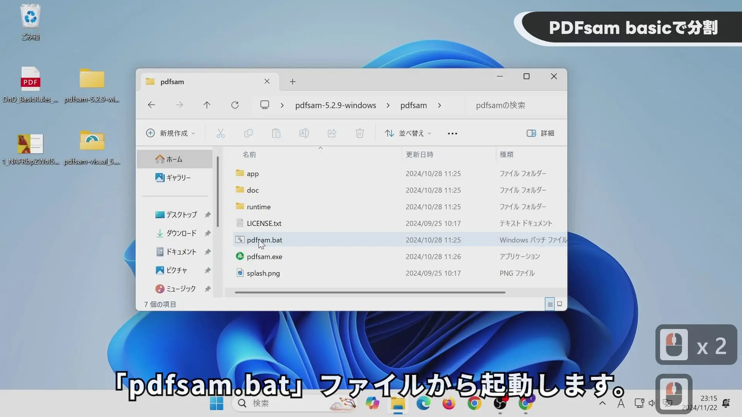Switch to the pdfsam tab
The image size is (742, 417).
(172, 81)
